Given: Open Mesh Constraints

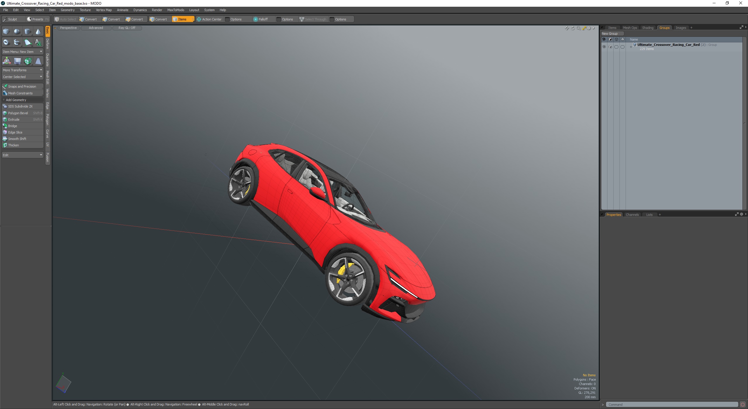Looking at the screenshot, I should tap(22, 93).
